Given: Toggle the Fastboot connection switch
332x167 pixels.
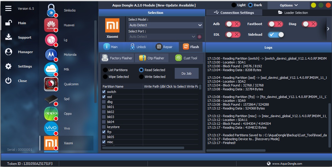Looking at the screenshot, I should click(275, 24).
